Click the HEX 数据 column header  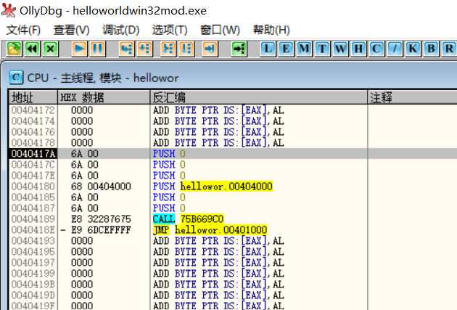[104, 97]
